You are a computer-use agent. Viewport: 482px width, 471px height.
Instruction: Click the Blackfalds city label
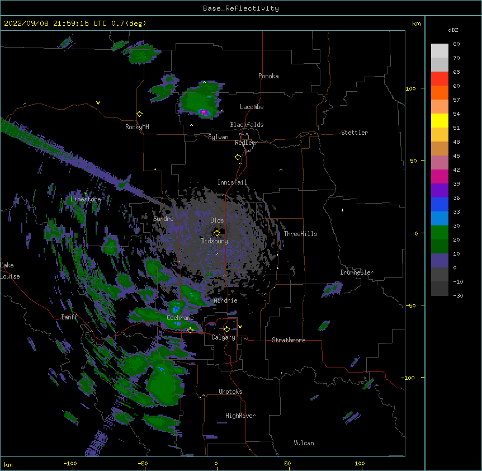click(247, 125)
